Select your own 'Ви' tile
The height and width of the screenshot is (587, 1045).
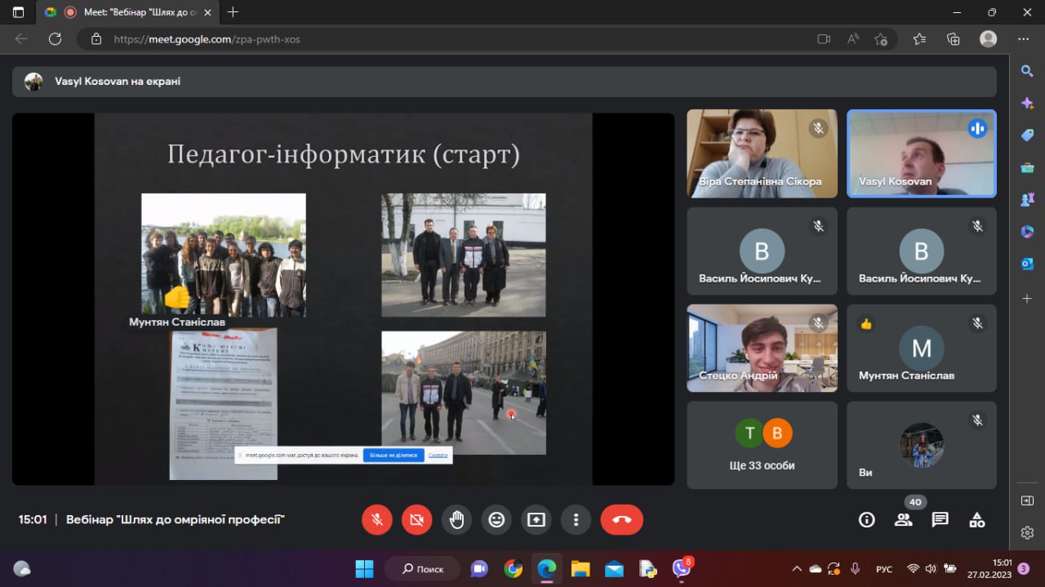tap(922, 445)
